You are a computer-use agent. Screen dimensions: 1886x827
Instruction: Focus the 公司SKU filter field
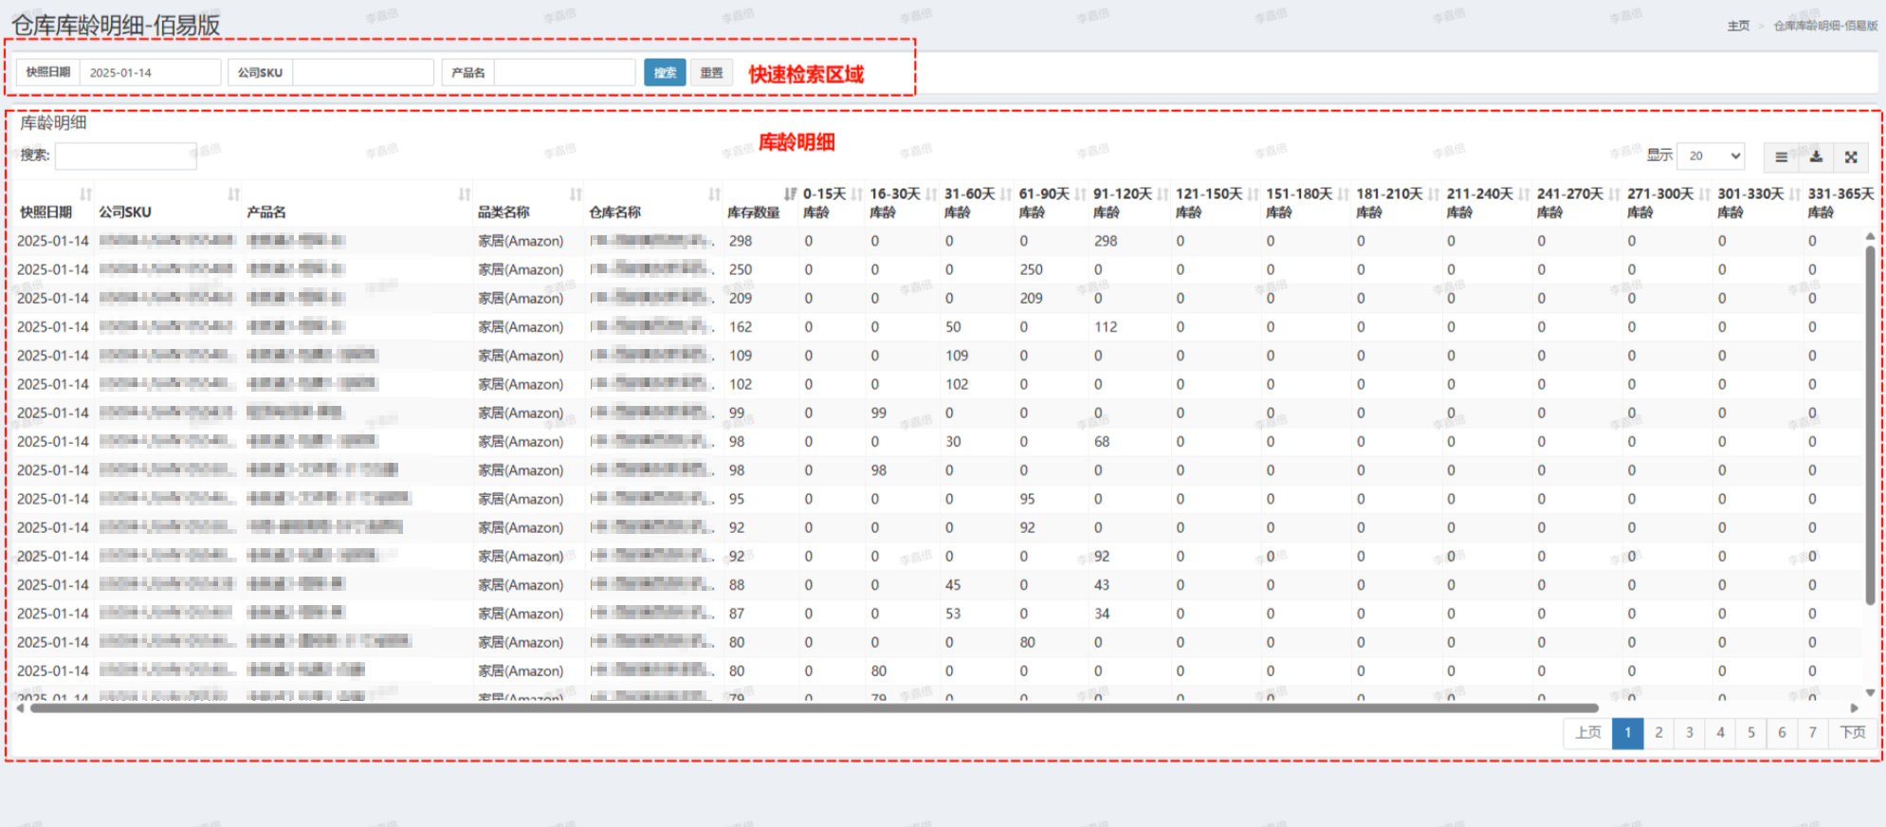[x=363, y=72]
